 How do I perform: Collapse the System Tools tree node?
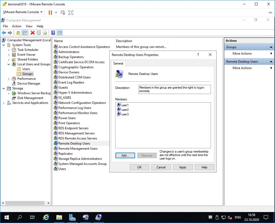point(4,45)
